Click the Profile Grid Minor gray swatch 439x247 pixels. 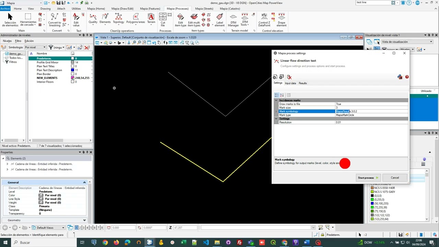(73, 62)
